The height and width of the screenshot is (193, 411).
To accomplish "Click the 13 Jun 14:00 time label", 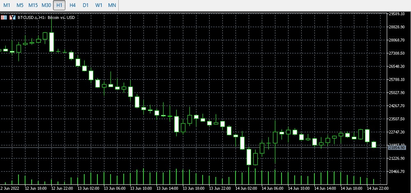I will (x=167, y=188).
